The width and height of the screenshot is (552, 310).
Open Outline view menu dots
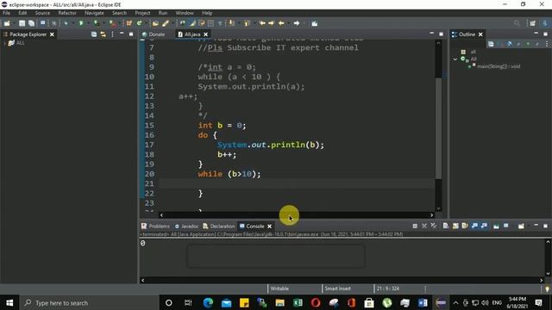click(547, 44)
